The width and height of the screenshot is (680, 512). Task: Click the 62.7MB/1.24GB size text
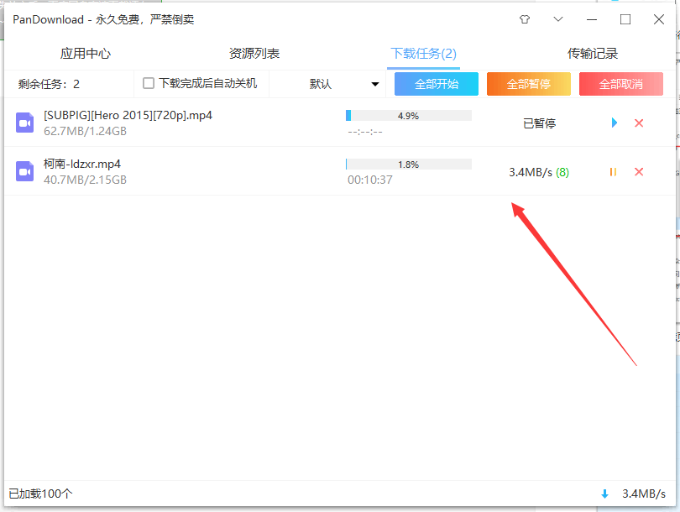coord(85,131)
